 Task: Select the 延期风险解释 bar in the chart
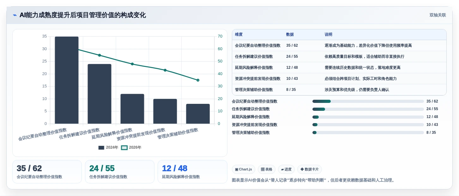click(x=132, y=109)
